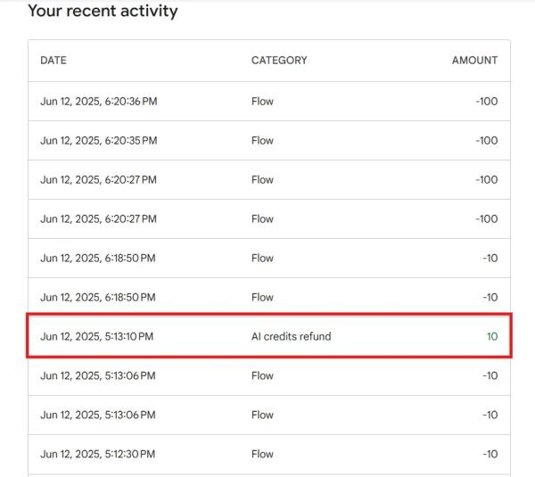The width and height of the screenshot is (535, 477).
Task: Select date in row directly below 6:20:35 PM
Action: pyautogui.click(x=98, y=180)
